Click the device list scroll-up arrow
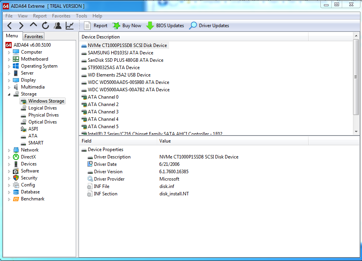362x261 pixels. (x=356, y=36)
